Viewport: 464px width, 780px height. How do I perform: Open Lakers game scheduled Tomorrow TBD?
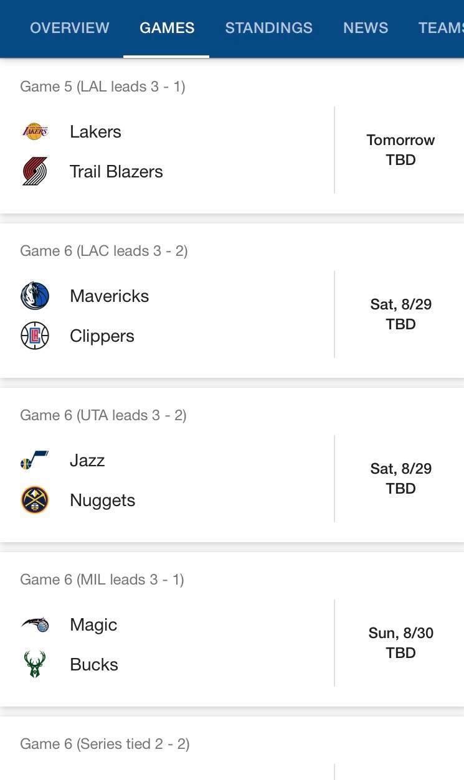[x=400, y=149]
